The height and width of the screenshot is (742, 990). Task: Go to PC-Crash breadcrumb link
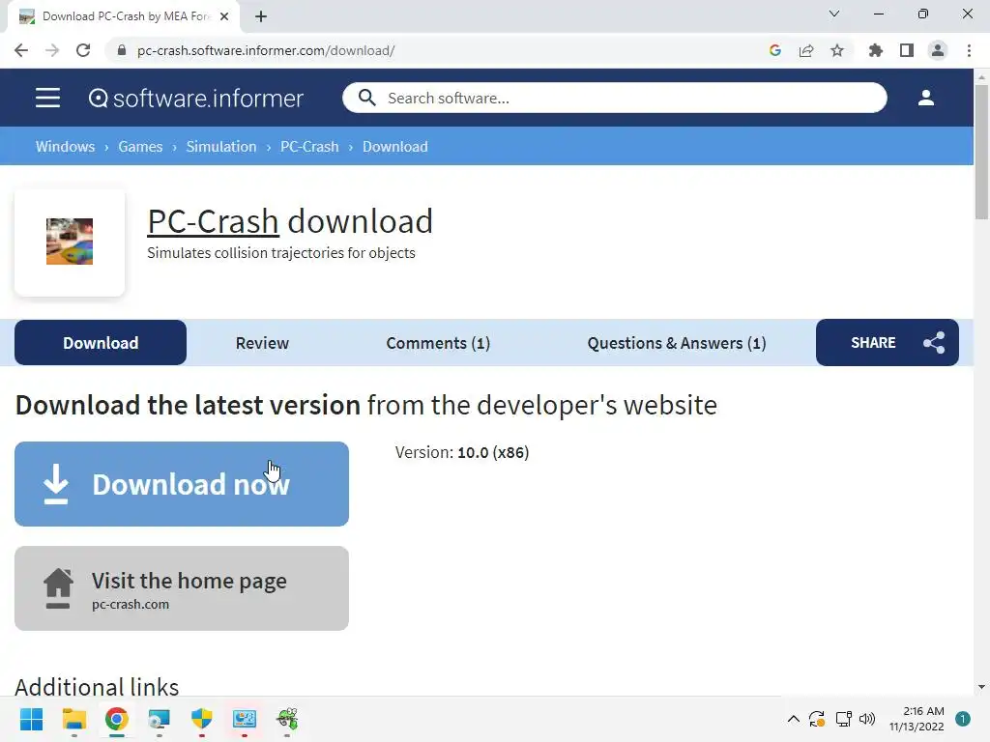point(309,147)
